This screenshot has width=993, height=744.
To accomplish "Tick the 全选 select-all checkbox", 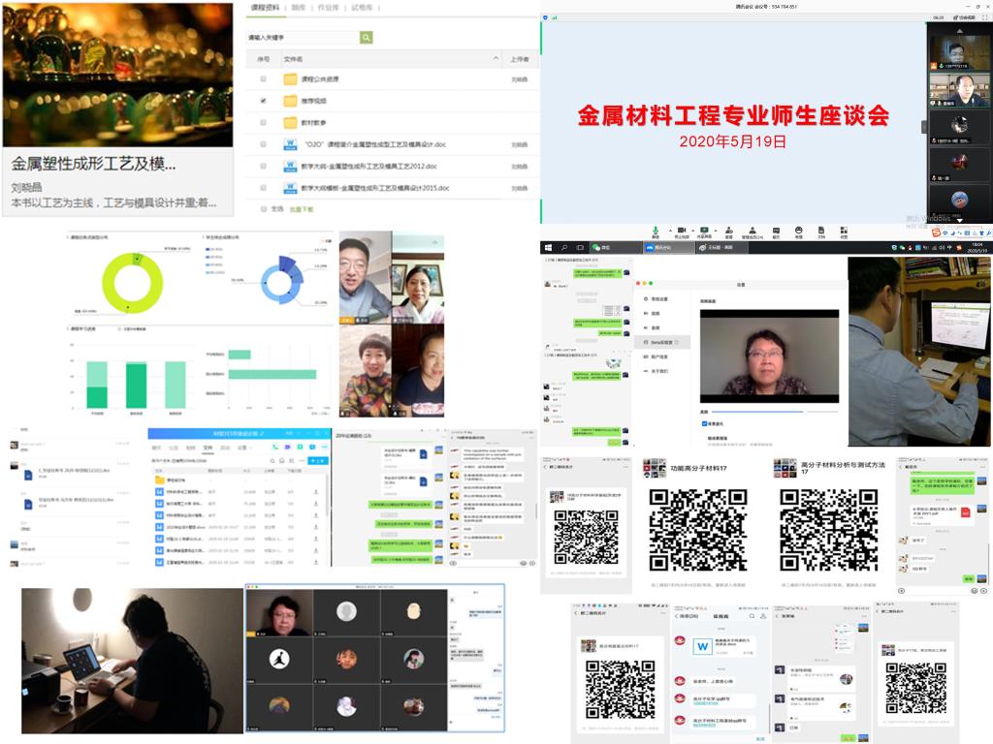I will pos(264,209).
